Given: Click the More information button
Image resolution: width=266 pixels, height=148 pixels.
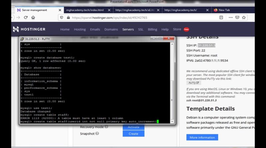Looking at the screenshot, I should pos(202,137).
